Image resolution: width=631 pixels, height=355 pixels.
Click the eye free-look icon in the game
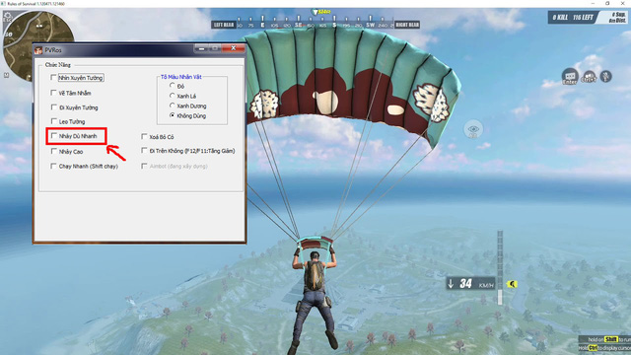click(473, 129)
